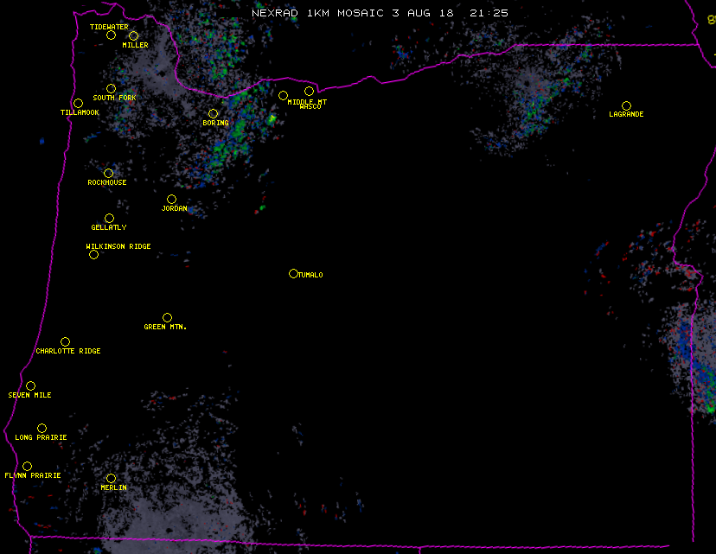Select the LaGrande station circle
This screenshot has height=554, width=716.
(626, 105)
